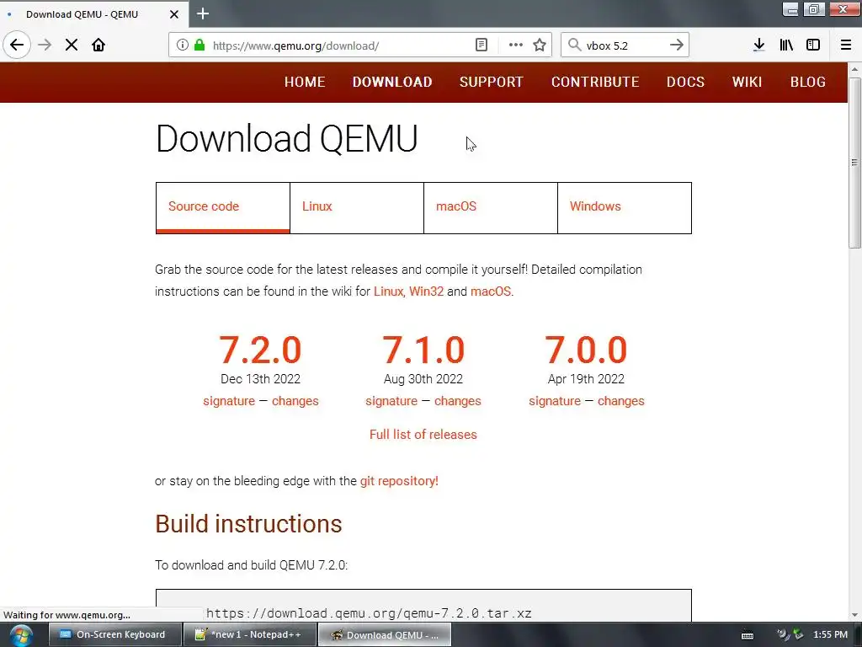
Task: Open a new browser tab
Action: [x=203, y=13]
